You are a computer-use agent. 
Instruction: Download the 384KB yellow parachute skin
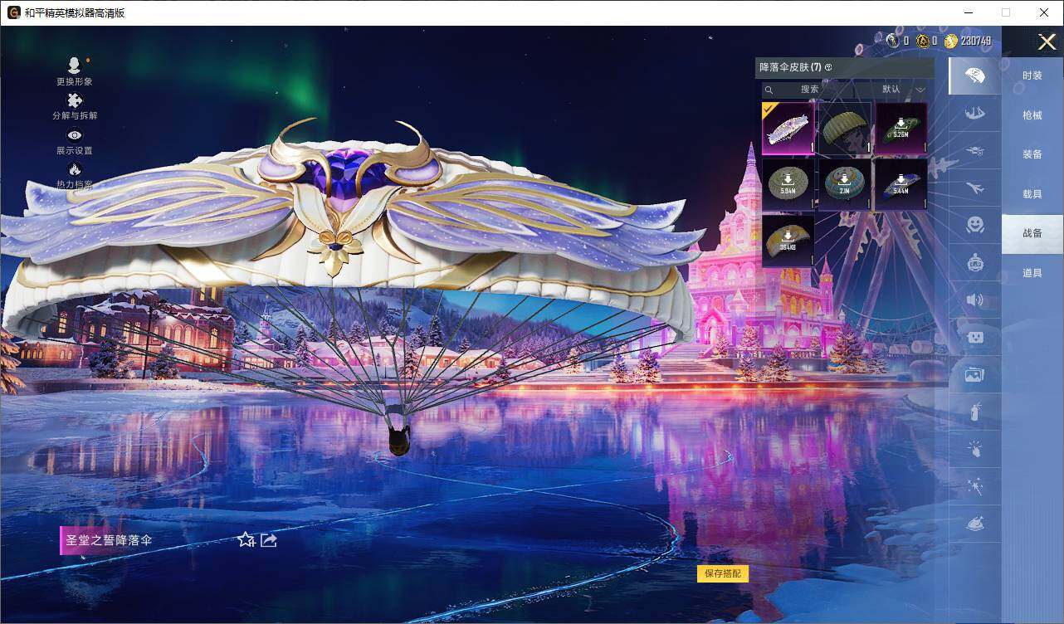788,241
